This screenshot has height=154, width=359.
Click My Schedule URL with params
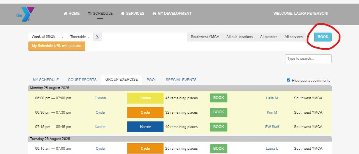[x=57, y=46]
